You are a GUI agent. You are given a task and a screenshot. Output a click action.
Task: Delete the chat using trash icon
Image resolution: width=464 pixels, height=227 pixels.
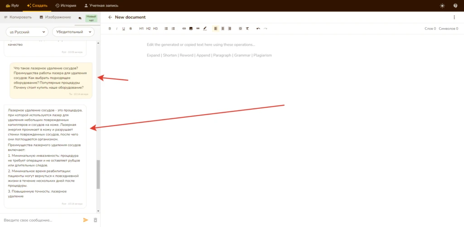click(x=95, y=220)
